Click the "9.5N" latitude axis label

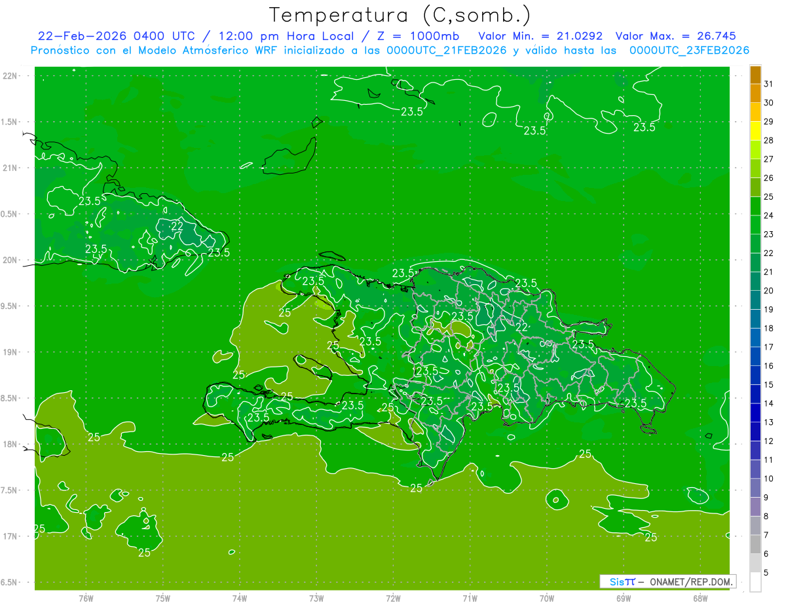point(10,306)
